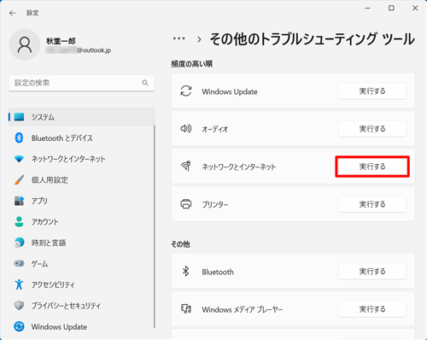Click the プリンター printer icon
Image resolution: width=427 pixels, height=340 pixels.
click(186, 204)
